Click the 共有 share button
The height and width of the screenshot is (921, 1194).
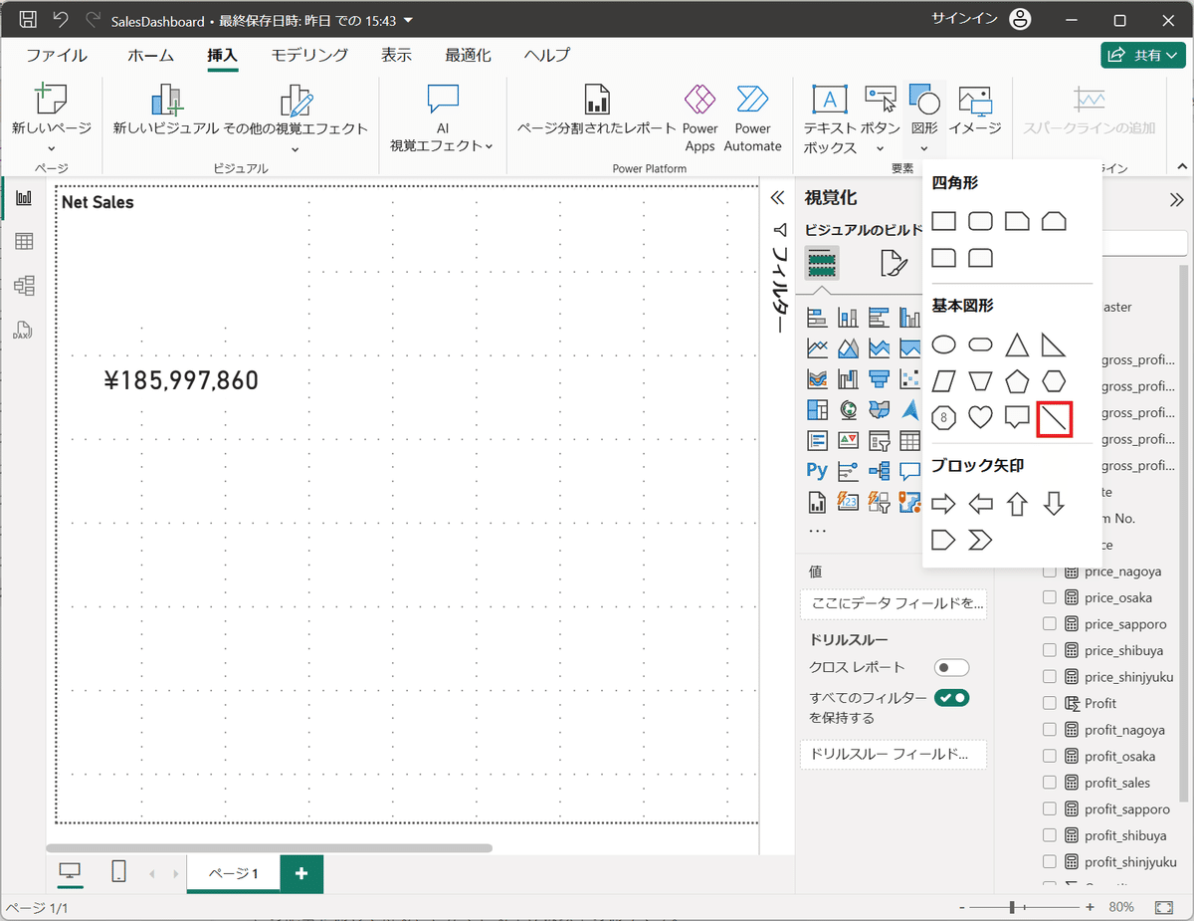coord(1143,55)
